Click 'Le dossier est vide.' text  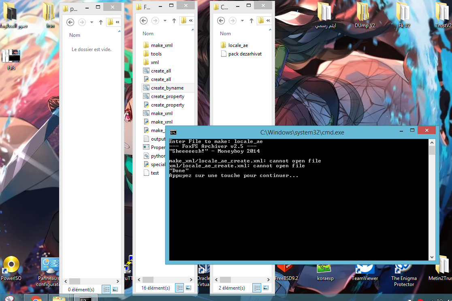point(92,49)
